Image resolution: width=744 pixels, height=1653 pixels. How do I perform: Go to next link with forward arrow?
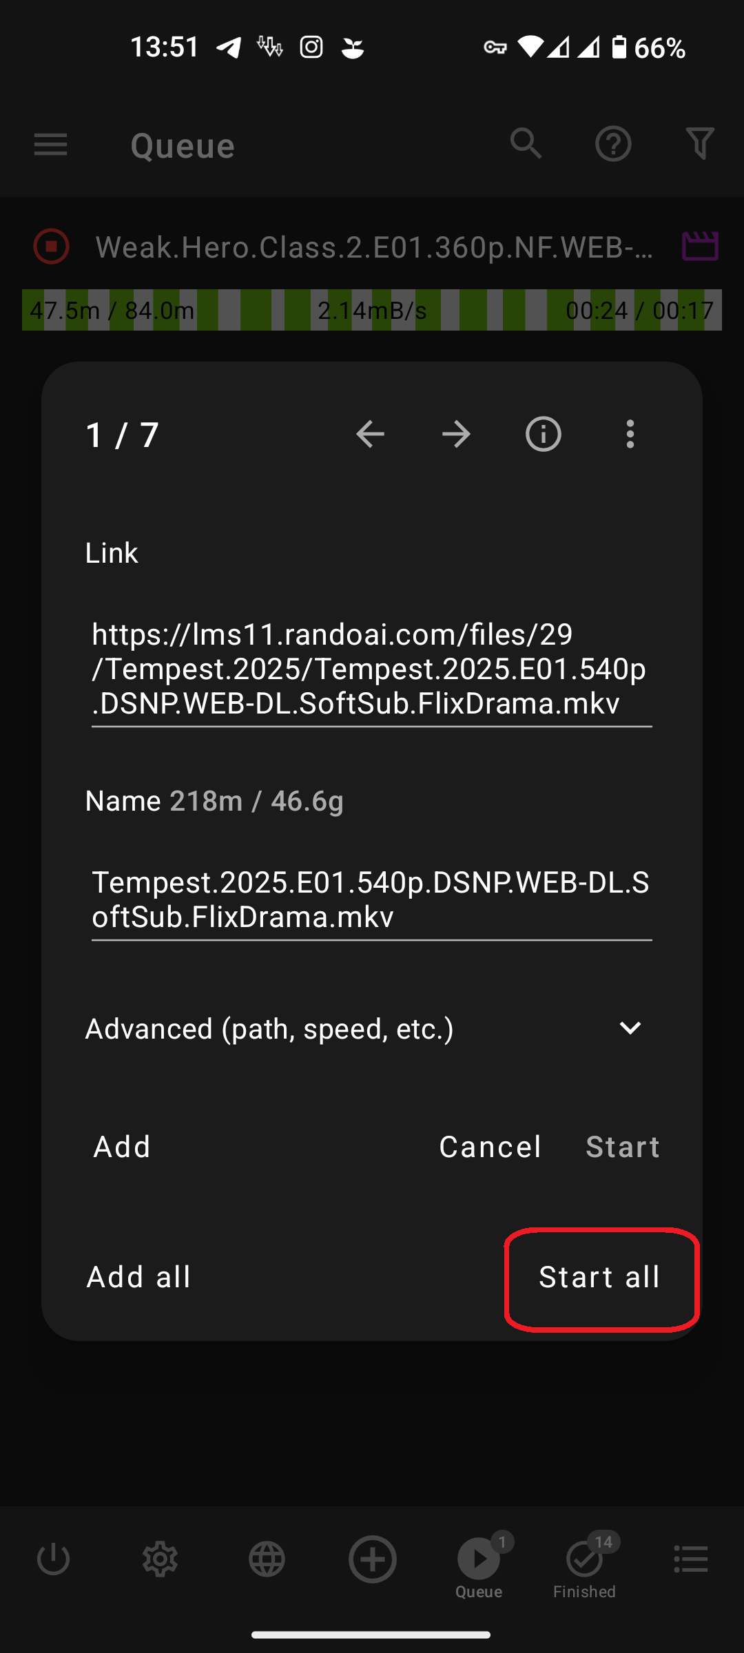tap(456, 435)
